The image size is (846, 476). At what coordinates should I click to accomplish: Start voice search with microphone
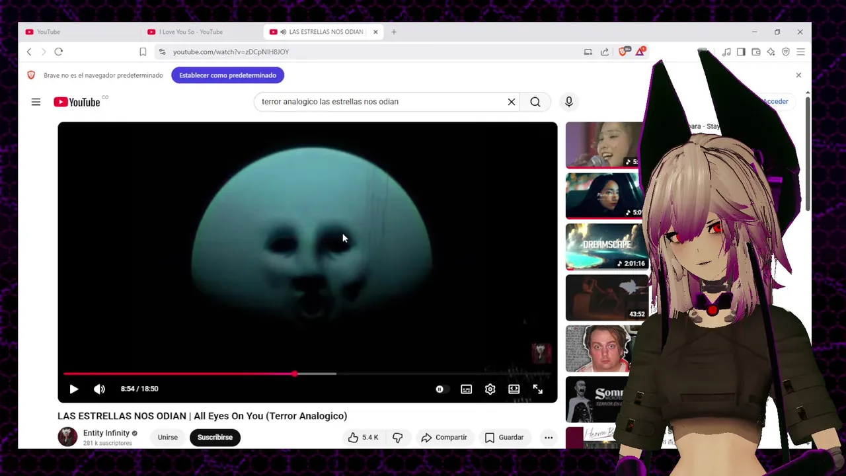coord(568,102)
